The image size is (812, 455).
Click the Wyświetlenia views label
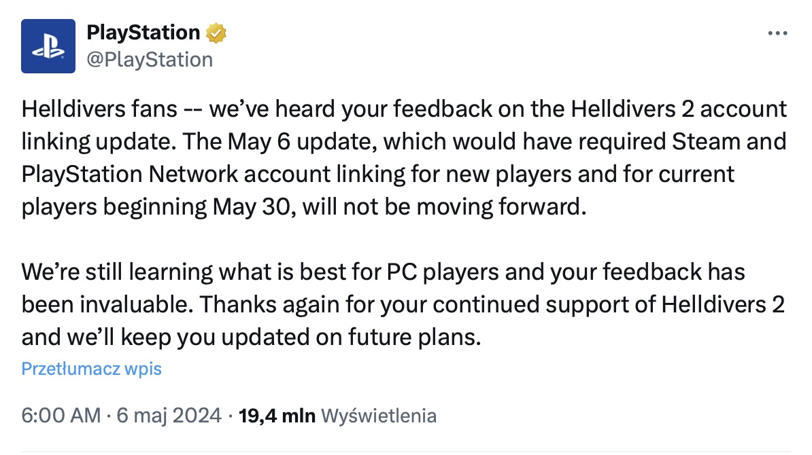(379, 416)
